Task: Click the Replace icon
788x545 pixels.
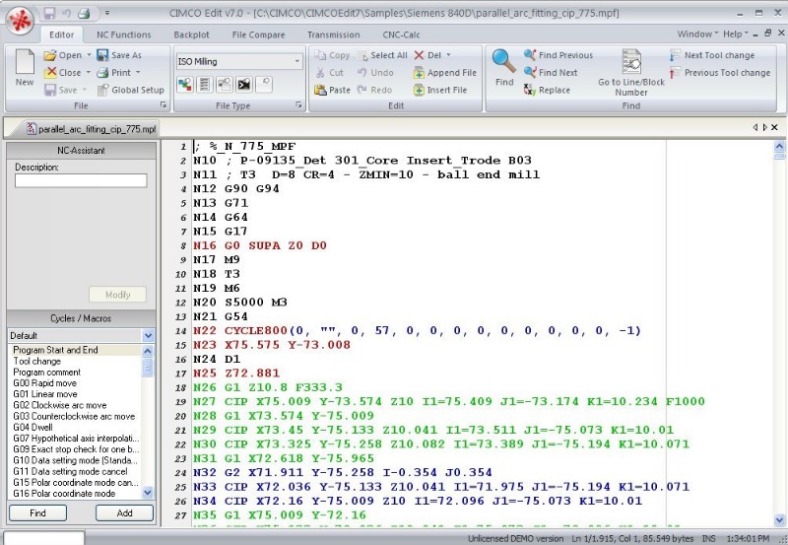Action: click(530, 90)
